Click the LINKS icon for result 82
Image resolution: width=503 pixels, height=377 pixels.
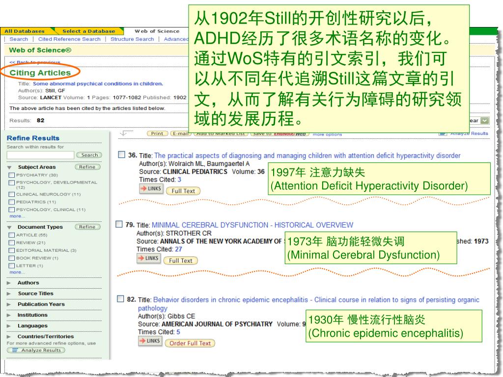[150, 341]
